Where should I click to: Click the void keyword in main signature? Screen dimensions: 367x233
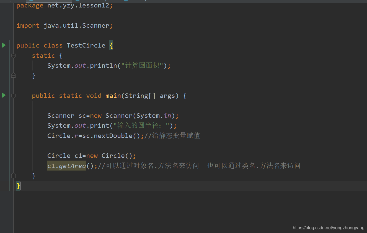tap(94, 96)
